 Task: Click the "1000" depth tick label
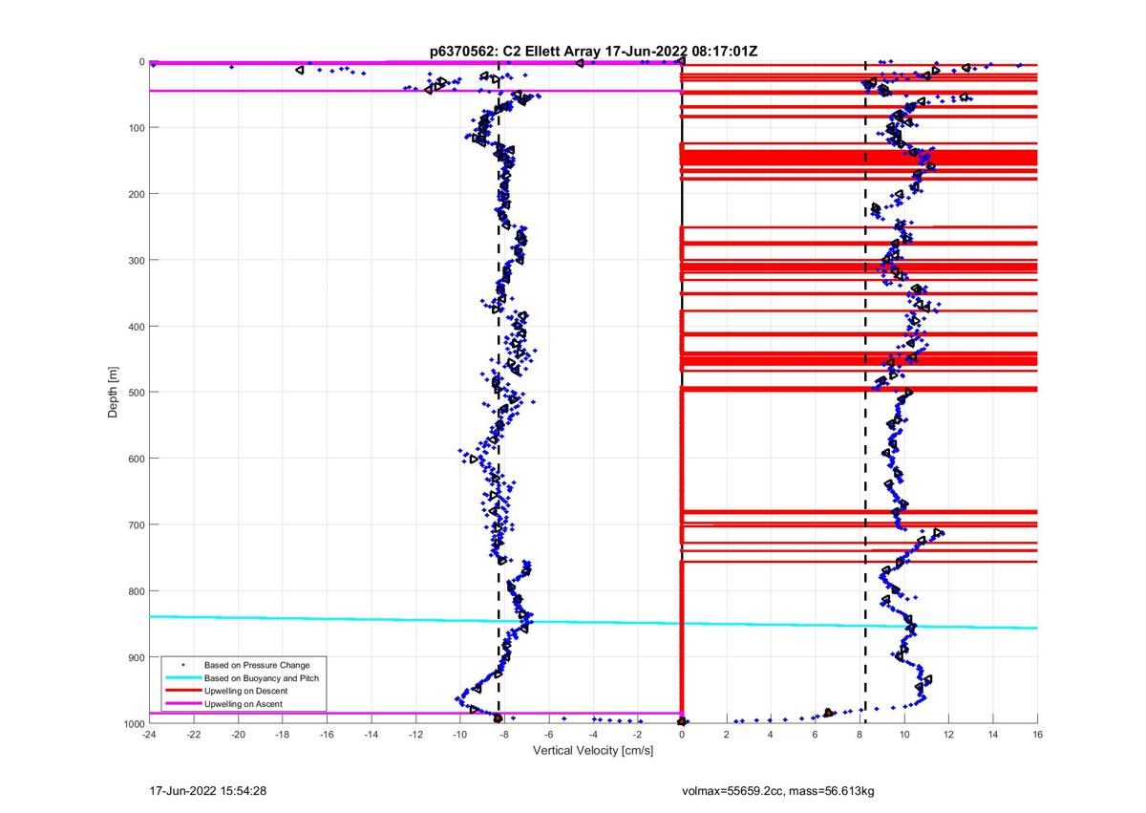click(x=133, y=723)
